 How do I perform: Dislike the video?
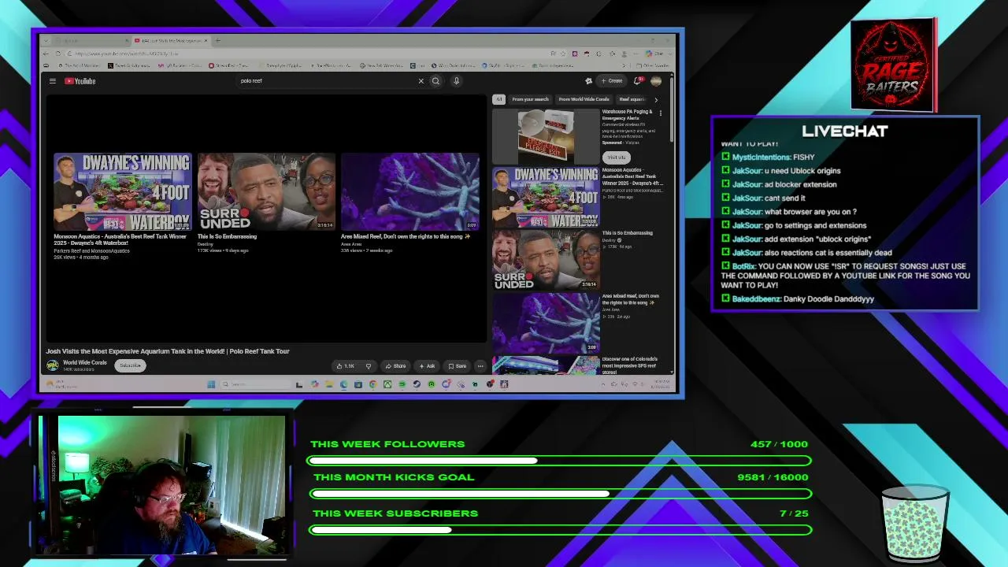pyautogui.click(x=368, y=366)
